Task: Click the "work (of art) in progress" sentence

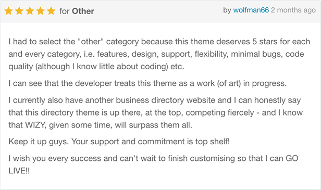Action: pyautogui.click(x=147, y=83)
